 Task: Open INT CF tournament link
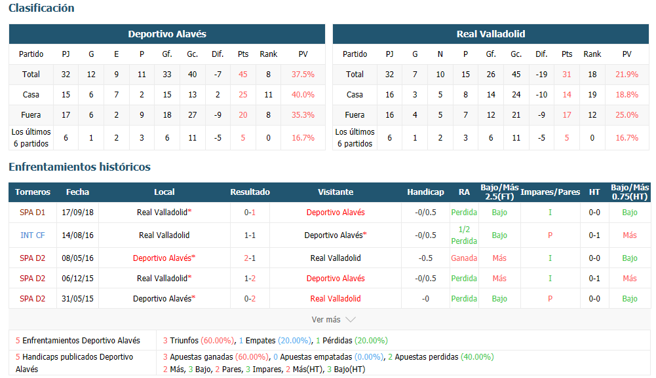click(32, 235)
